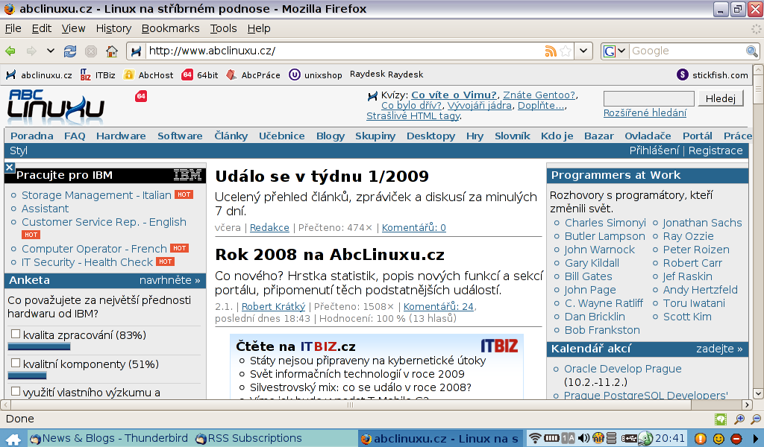
Task: Follow the 'Přihlášení' login link
Action: (654, 150)
